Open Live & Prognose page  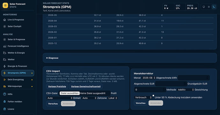[x=18, y=20]
